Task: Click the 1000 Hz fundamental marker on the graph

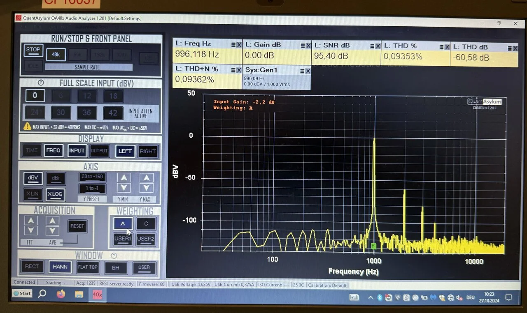Action: point(374,246)
